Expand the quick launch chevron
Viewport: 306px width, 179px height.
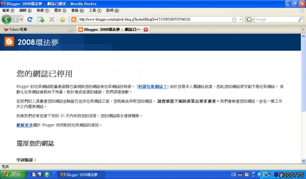click(54, 173)
